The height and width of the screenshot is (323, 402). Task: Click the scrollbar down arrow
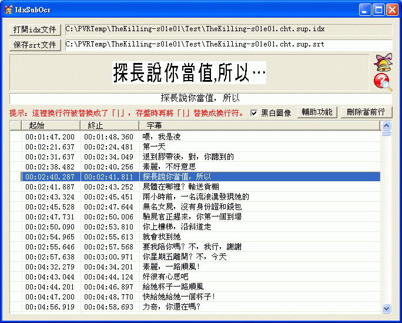386,308
